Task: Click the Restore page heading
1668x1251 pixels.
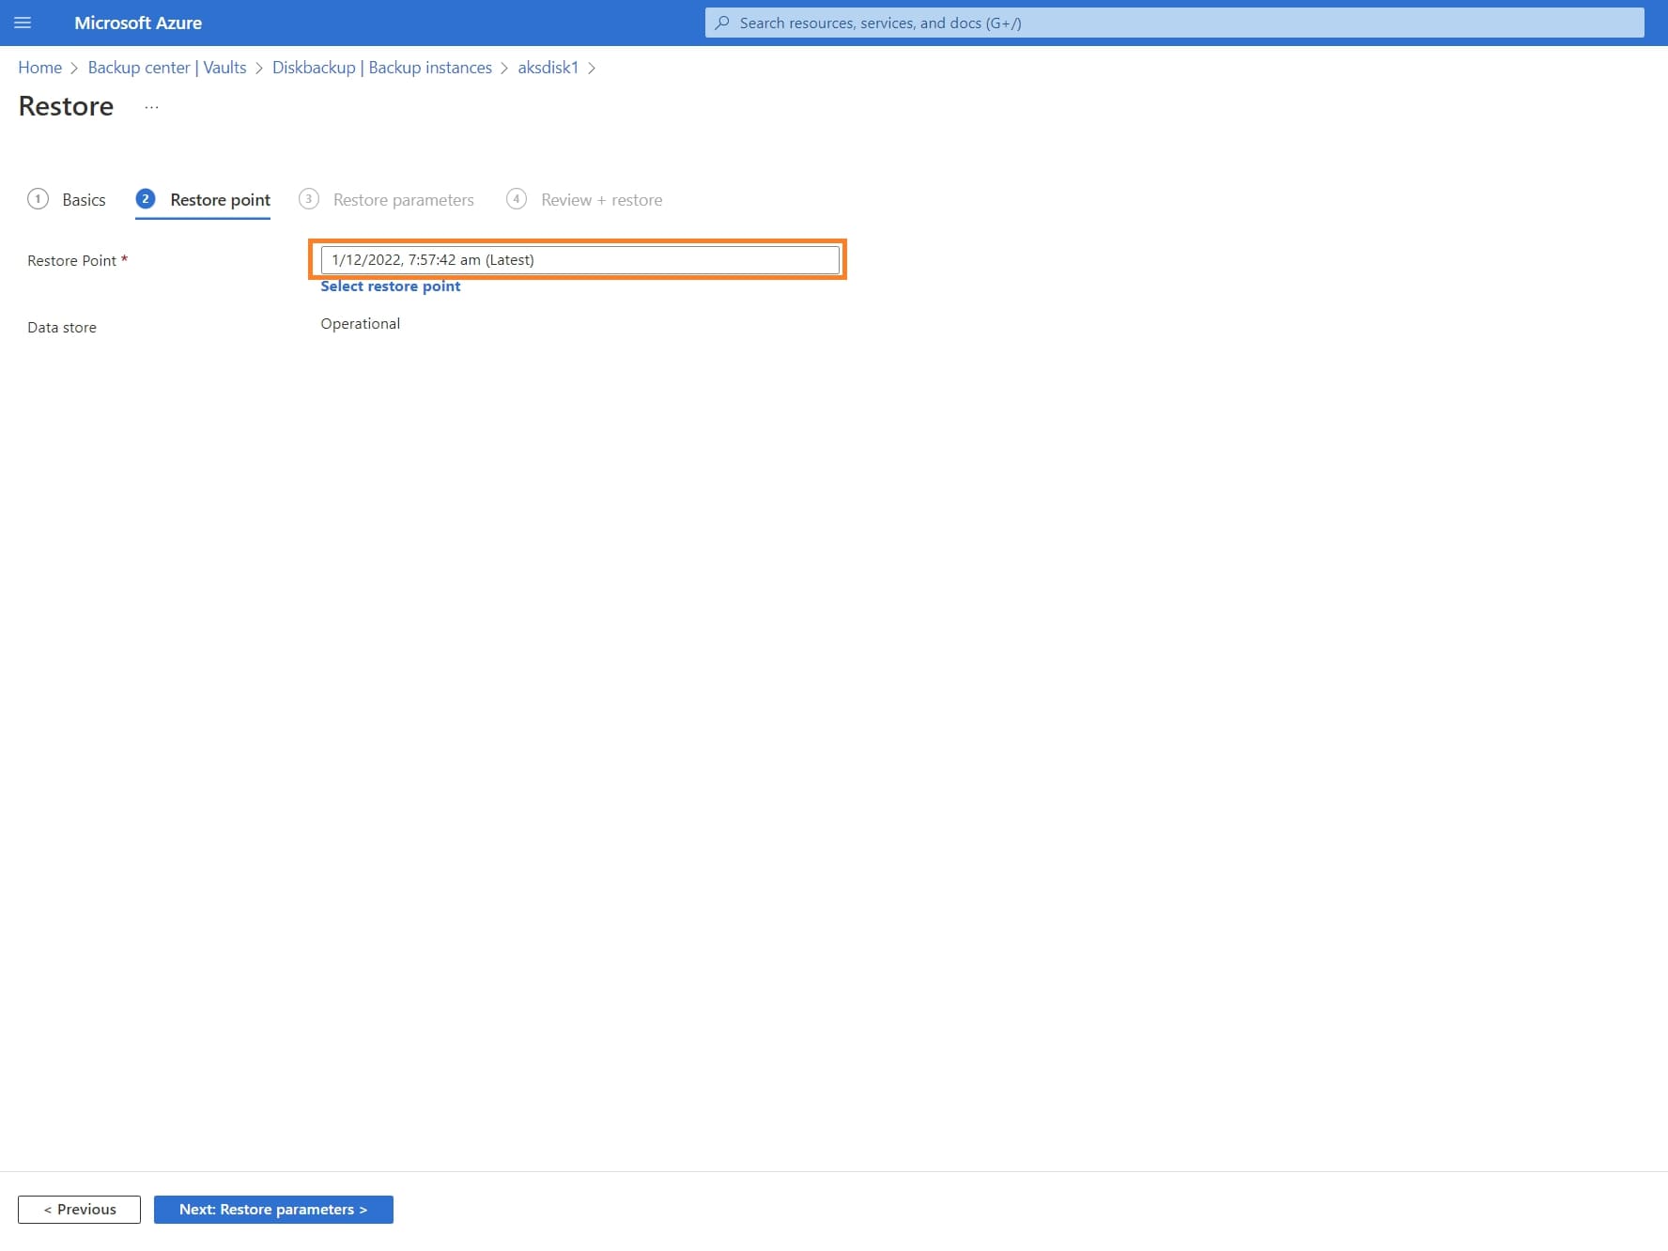Action: point(66,106)
